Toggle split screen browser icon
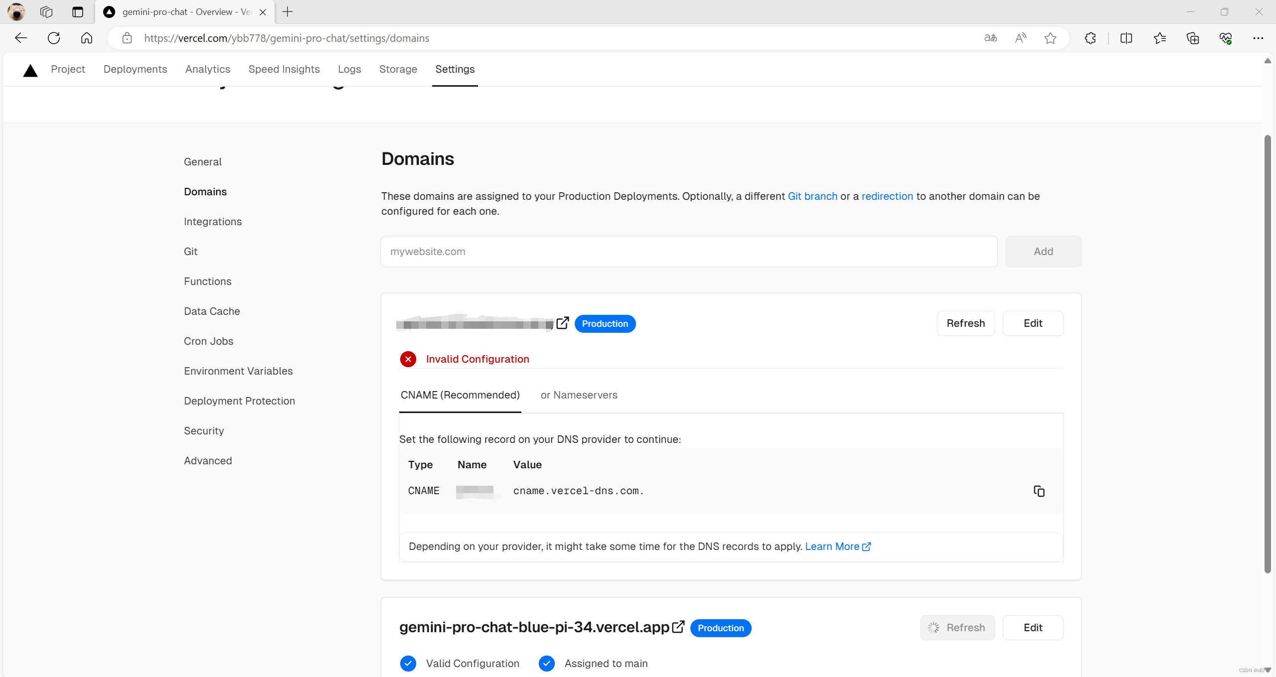Image resolution: width=1276 pixels, height=677 pixels. point(1126,38)
